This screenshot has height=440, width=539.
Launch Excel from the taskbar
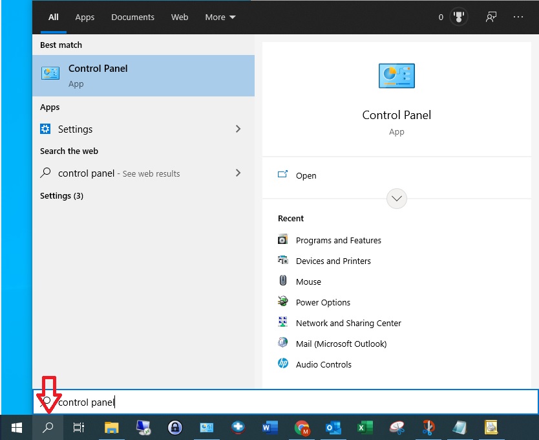[365, 428]
